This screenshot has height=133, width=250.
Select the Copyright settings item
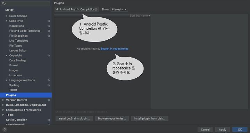(16, 56)
